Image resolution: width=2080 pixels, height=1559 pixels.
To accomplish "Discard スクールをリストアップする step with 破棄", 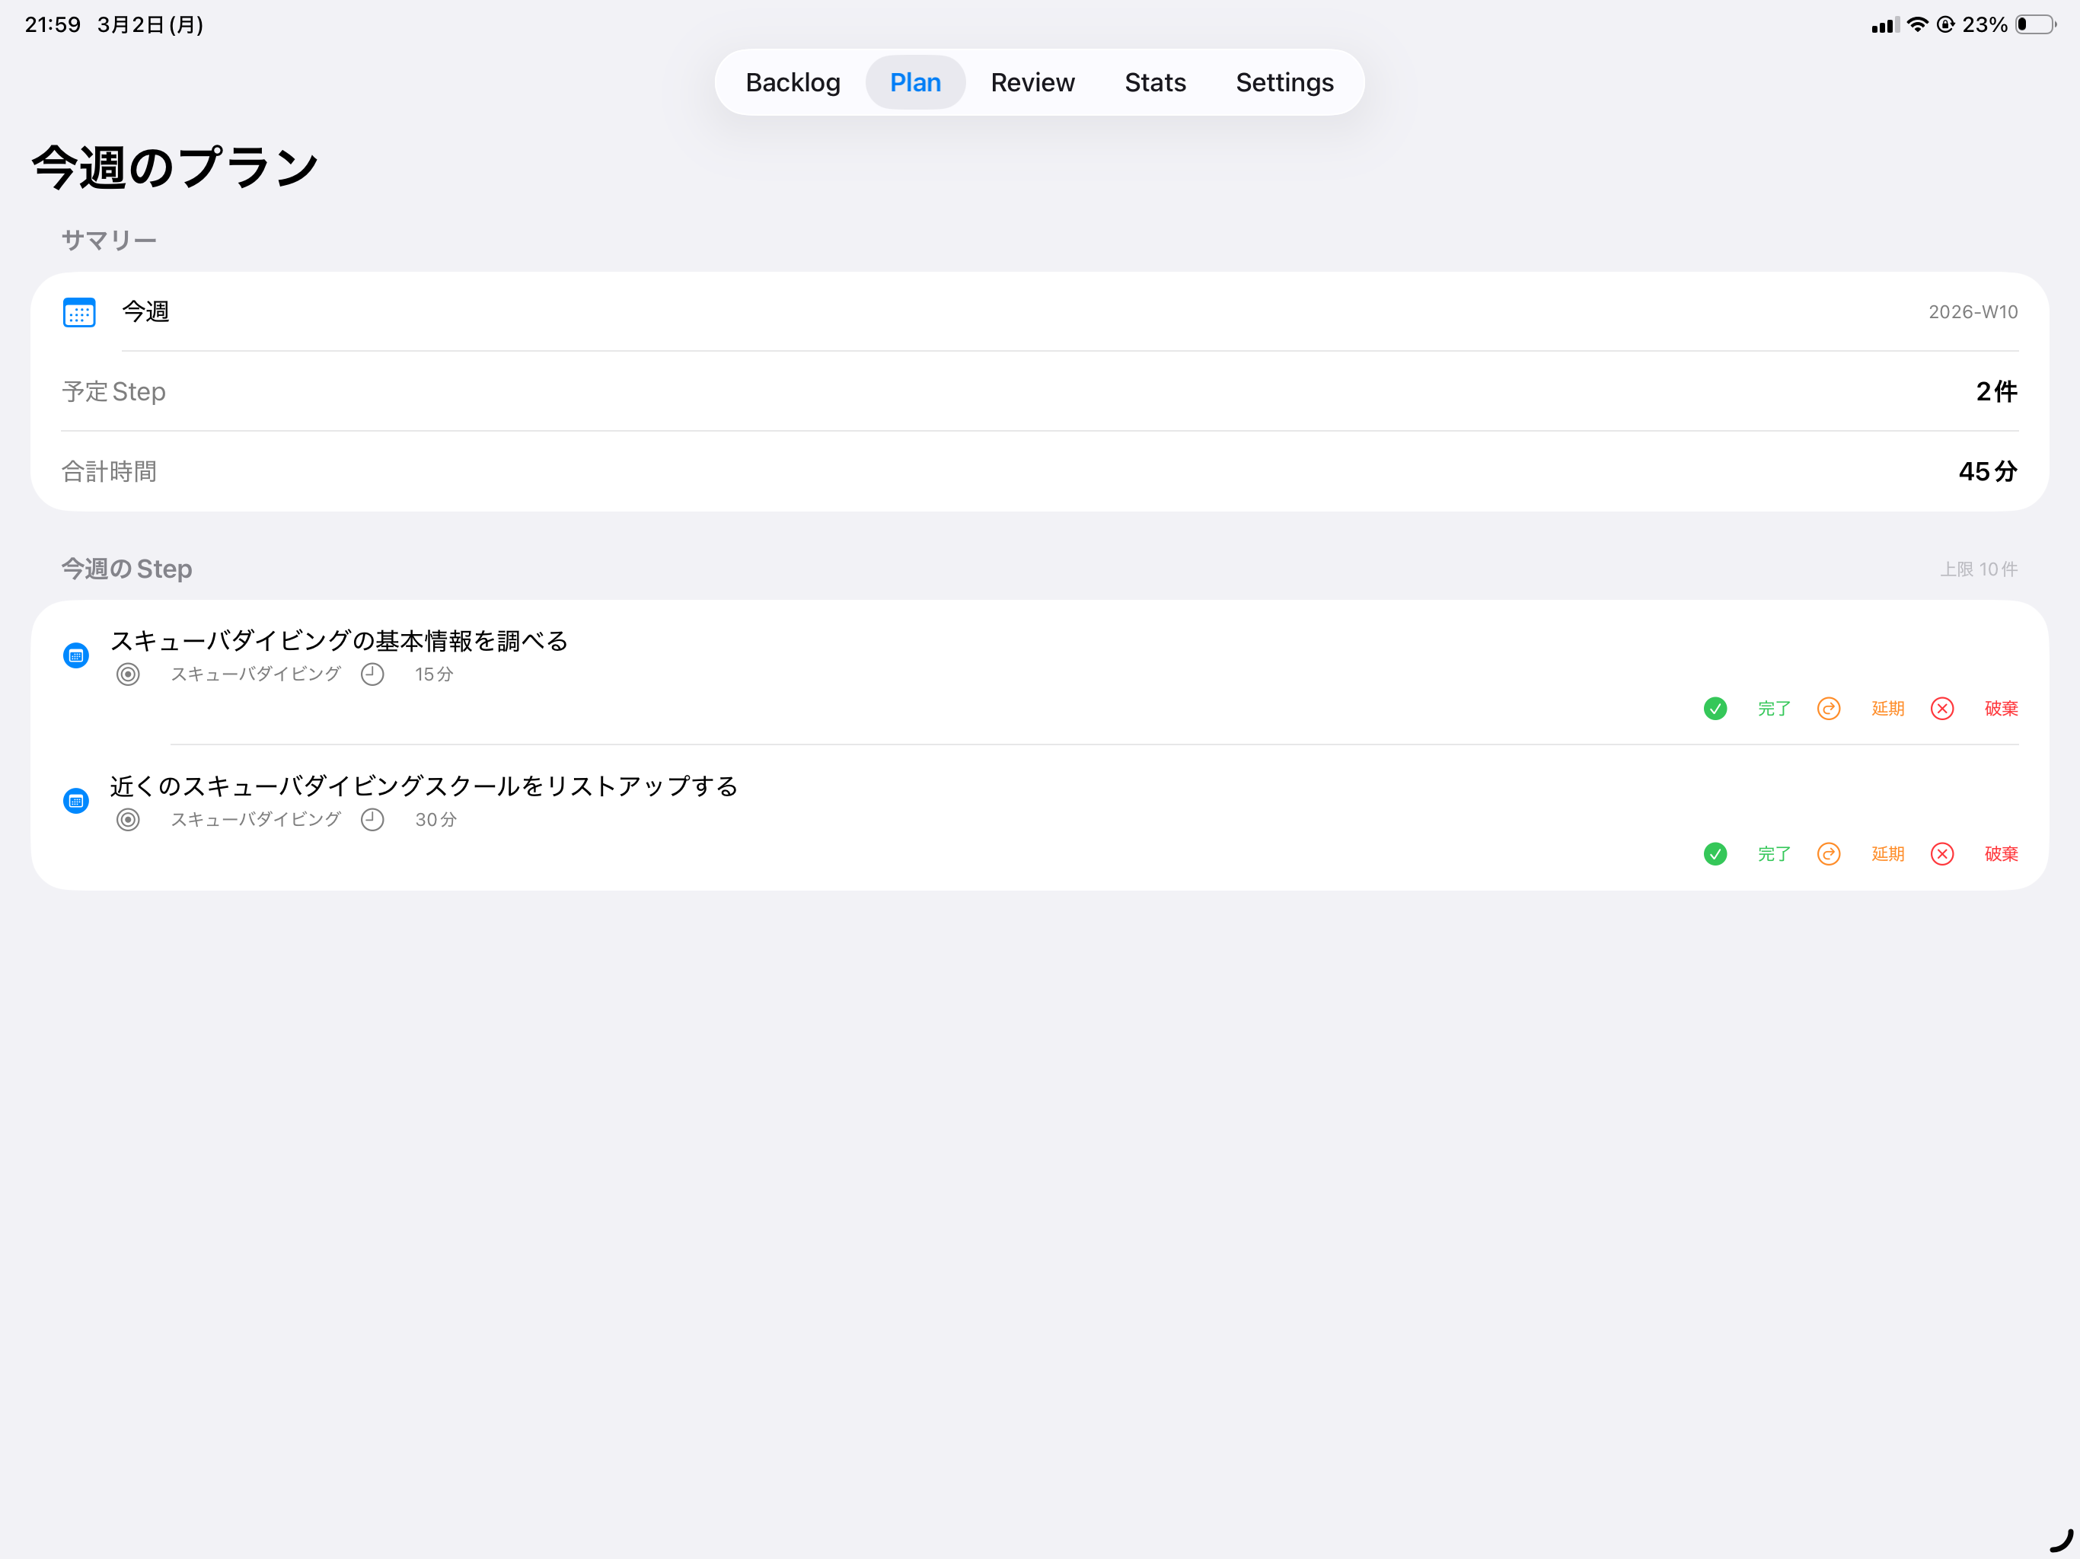I will pos(2001,854).
